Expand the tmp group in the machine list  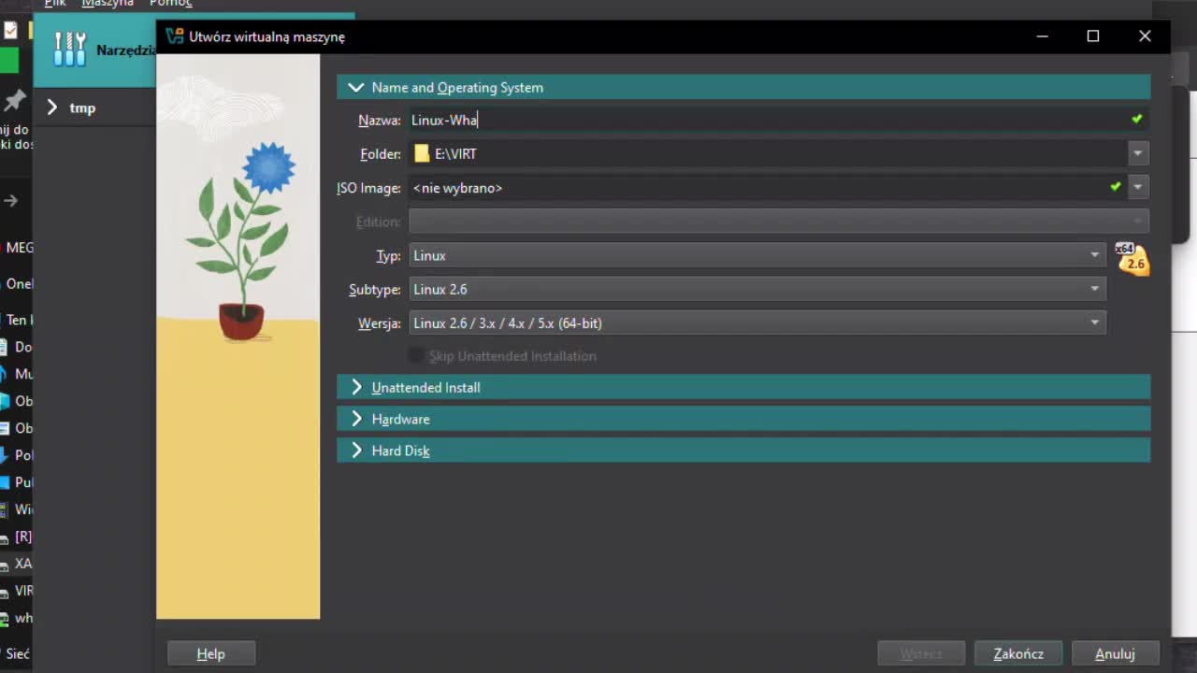[52, 107]
